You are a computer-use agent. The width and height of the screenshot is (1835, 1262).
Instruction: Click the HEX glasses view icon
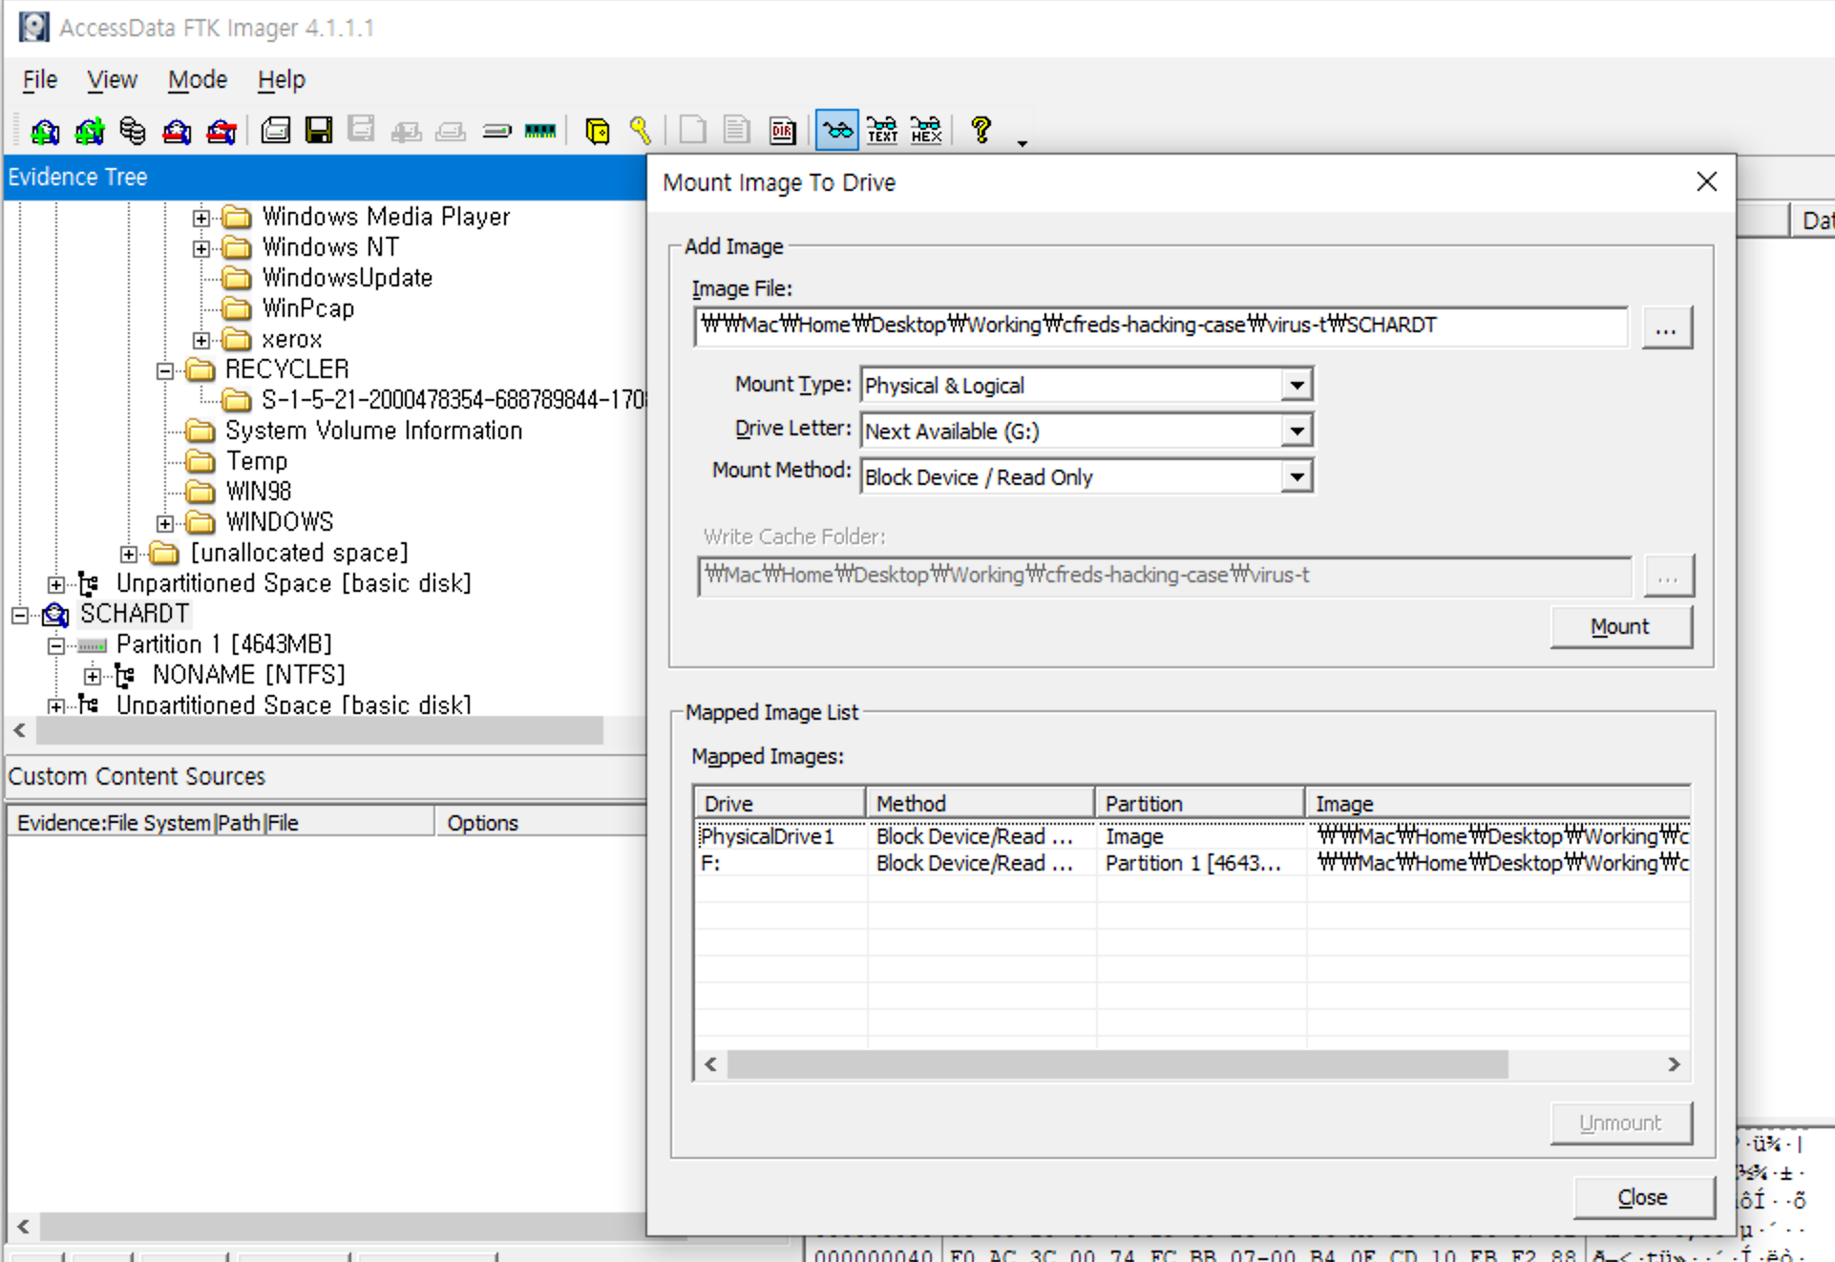[925, 131]
